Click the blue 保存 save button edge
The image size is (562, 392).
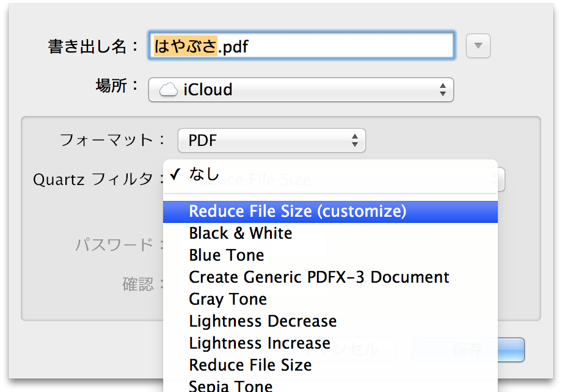pyautogui.click(x=511, y=349)
